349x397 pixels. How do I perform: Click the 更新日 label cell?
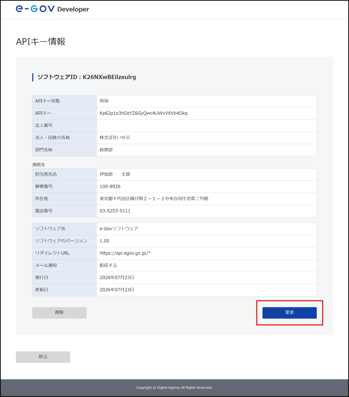[65, 290]
